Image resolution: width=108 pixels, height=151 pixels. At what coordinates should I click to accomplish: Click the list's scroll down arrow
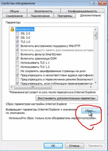[95, 83]
